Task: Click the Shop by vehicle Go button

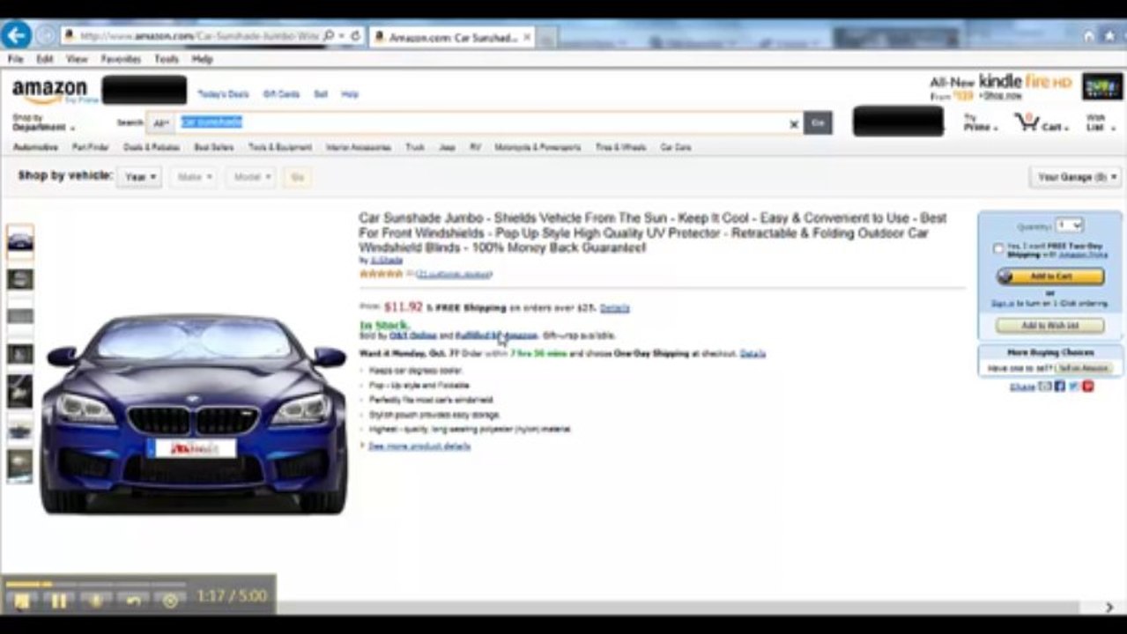Action: (297, 177)
